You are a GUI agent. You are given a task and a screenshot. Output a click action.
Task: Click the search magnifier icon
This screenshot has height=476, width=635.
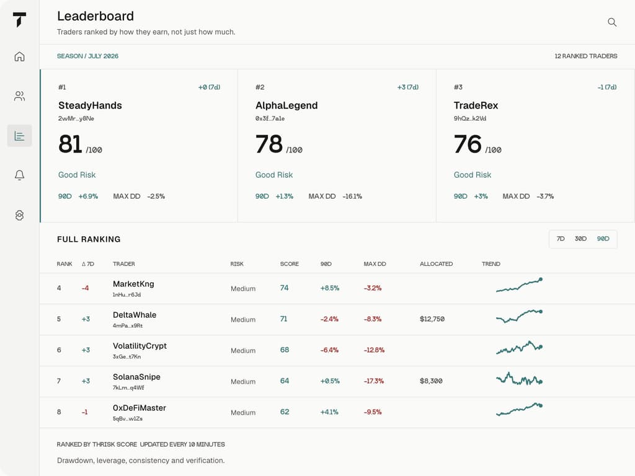coord(612,22)
